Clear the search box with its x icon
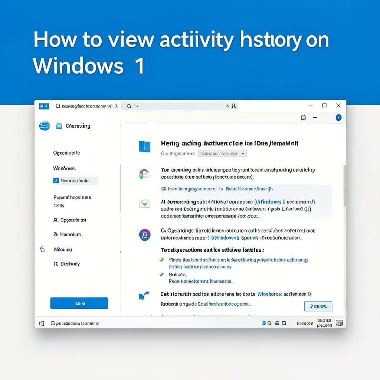The height and width of the screenshot is (380, 380). [x=227, y=106]
